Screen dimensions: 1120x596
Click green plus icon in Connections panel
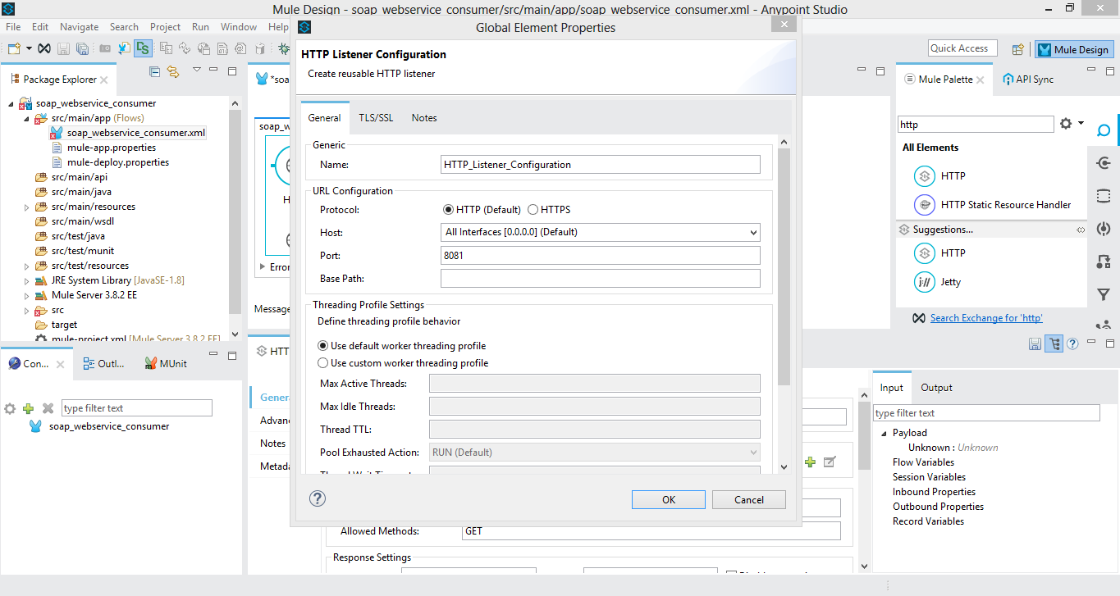29,408
